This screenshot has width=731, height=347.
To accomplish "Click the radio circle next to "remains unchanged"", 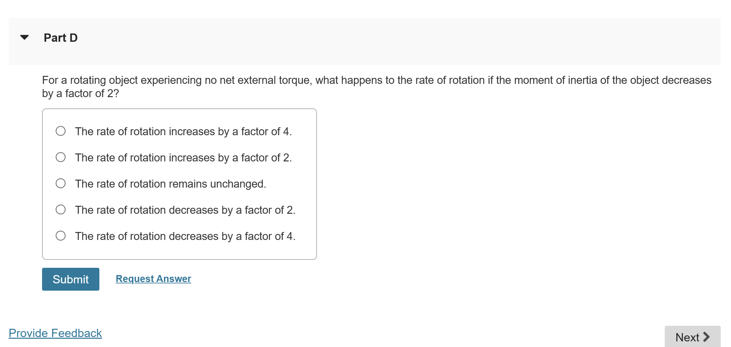I will tap(60, 184).
